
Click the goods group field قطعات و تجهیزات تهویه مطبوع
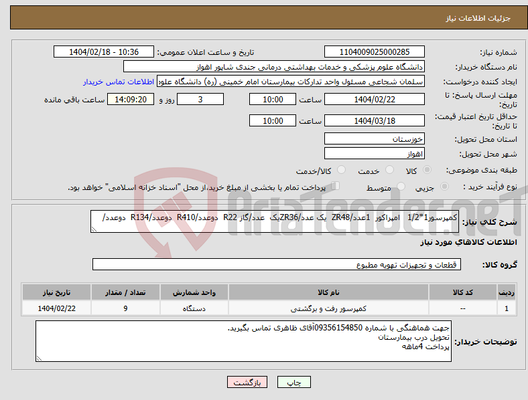(277, 264)
